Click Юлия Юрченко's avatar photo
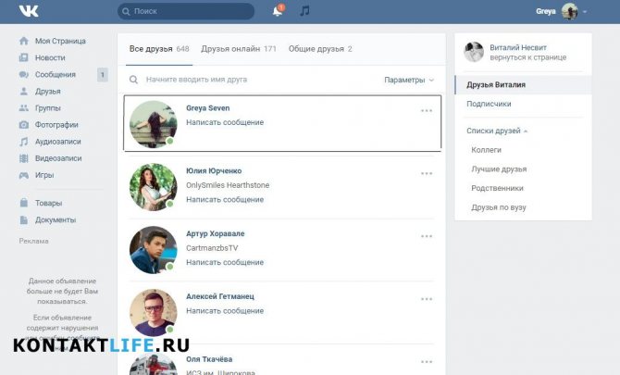This screenshot has height=375, width=620. (x=154, y=187)
